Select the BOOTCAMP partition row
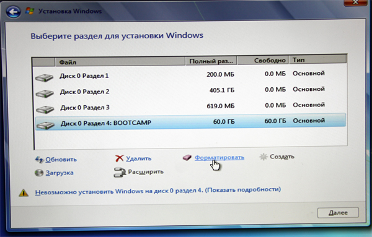Viewport: 372px width, 237px height. point(190,122)
